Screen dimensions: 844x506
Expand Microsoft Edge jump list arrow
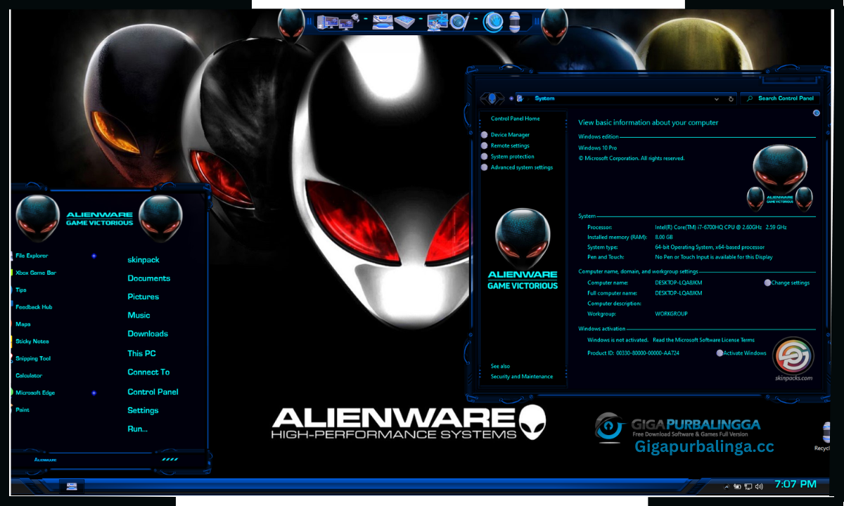pyautogui.click(x=94, y=393)
